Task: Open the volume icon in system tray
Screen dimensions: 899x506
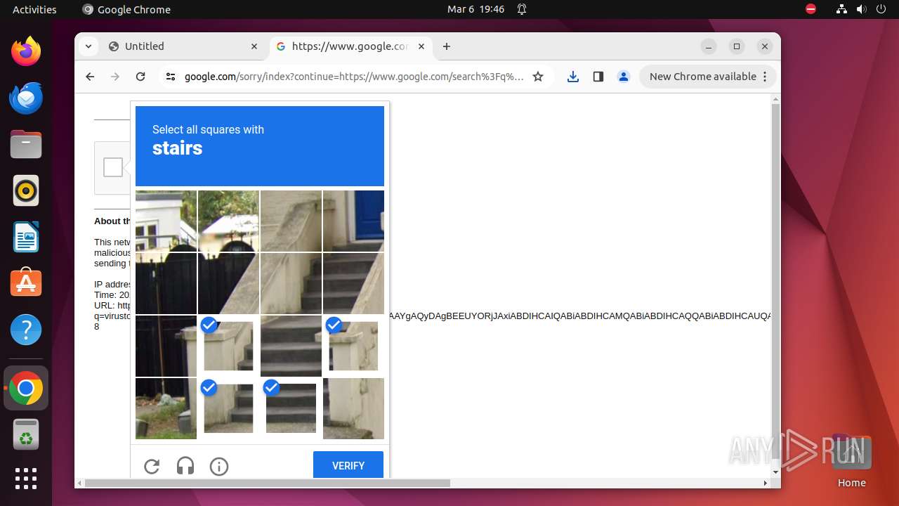Action: tap(862, 9)
